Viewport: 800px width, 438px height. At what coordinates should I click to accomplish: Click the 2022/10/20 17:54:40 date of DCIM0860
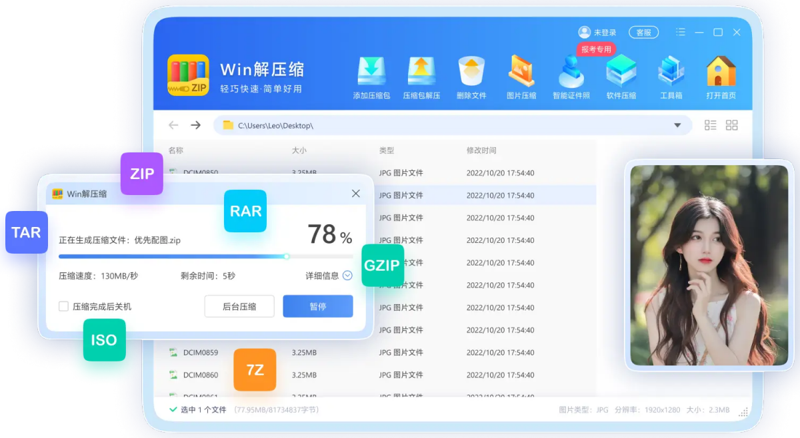click(x=500, y=375)
